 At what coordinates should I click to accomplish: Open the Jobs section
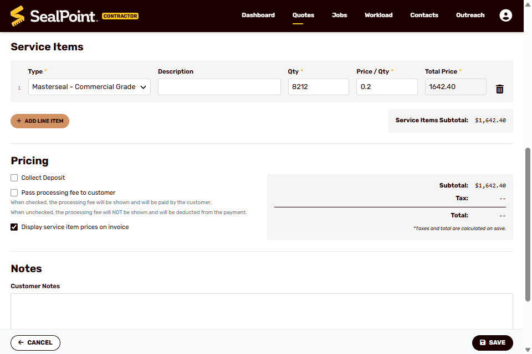point(339,15)
